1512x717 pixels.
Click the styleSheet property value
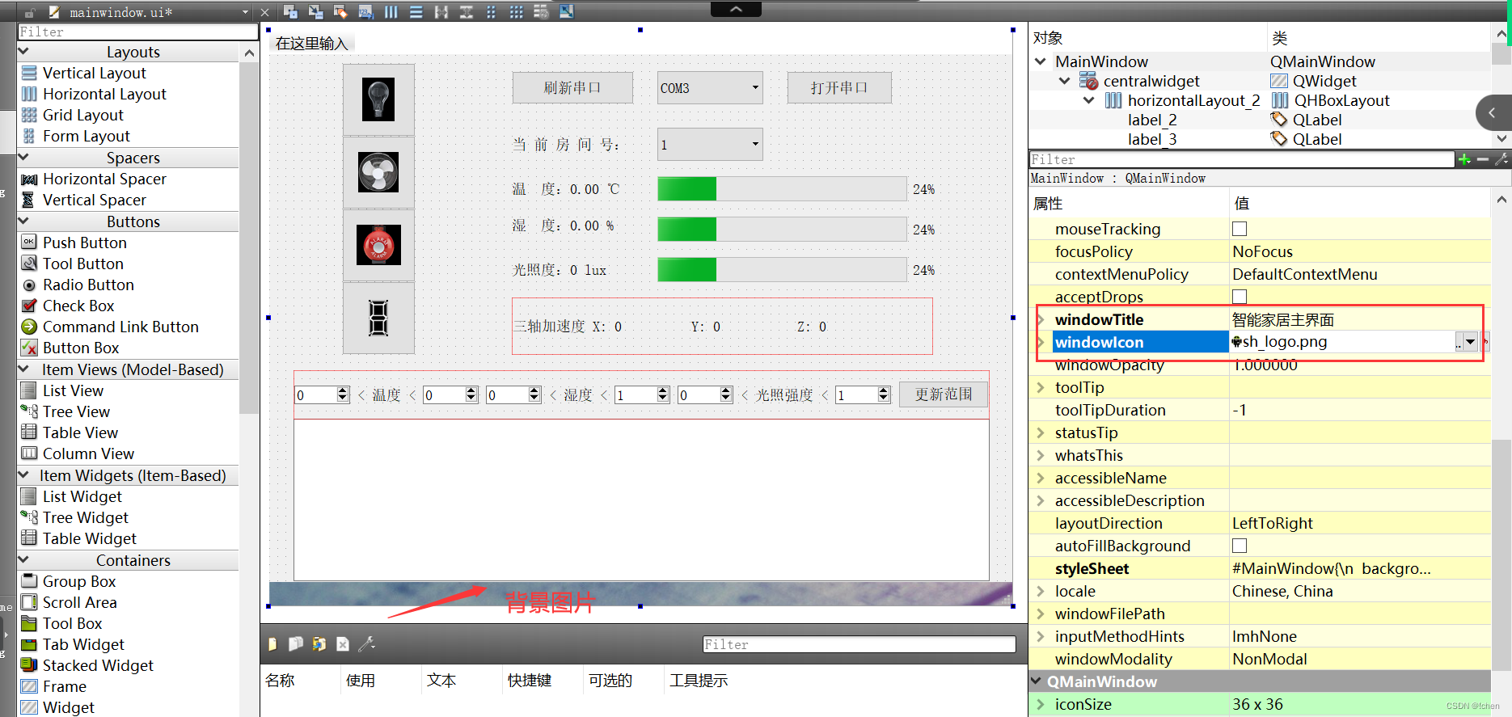pos(1360,568)
